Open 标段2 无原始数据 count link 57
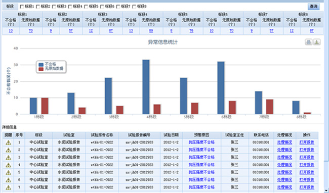Viewport: 329px width, 193px height. coord(71,31)
